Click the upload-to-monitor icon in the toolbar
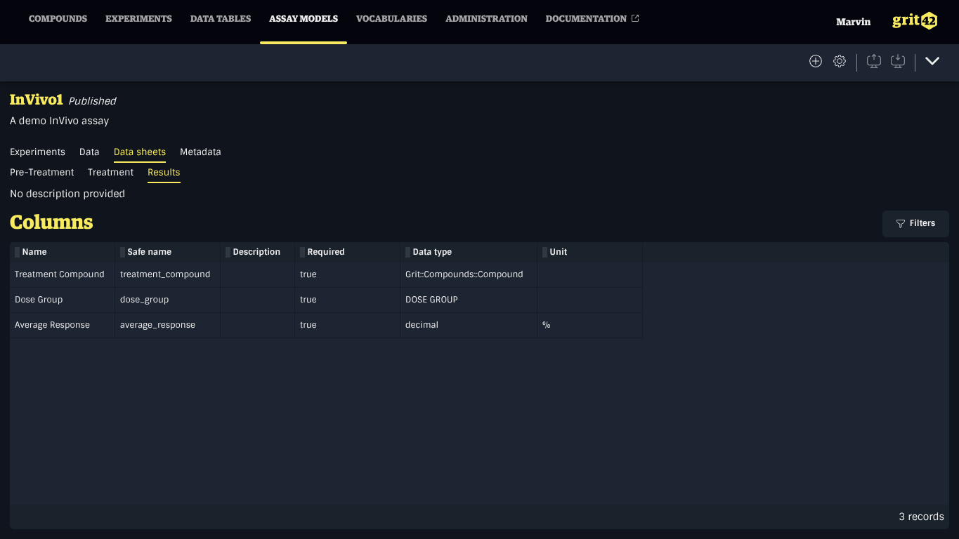This screenshot has width=959, height=539. point(874,61)
